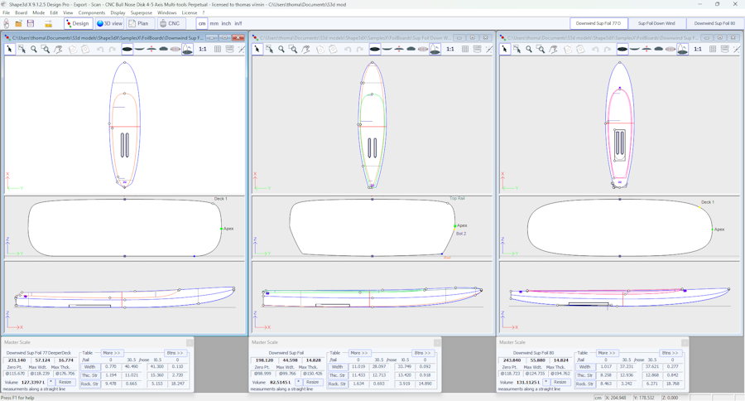Switch to 3D view mode
This screenshot has height=401, width=745.
point(109,24)
